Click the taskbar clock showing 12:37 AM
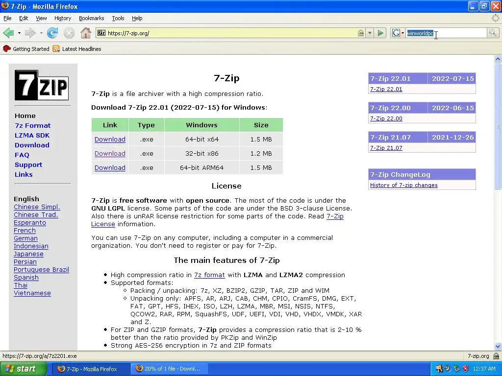This screenshot has height=376, width=502. [484, 369]
